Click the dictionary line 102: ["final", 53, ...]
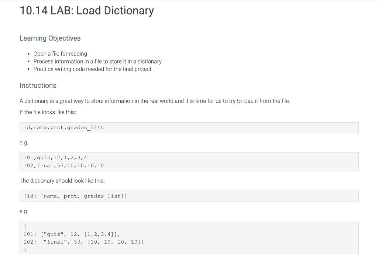The image size is (378, 254). 83,242
